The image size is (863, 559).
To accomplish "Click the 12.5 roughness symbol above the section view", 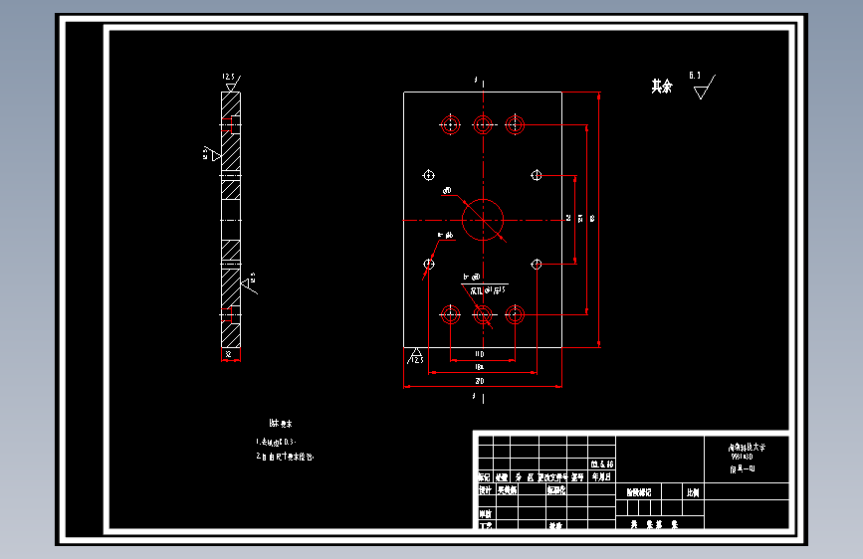I will point(231,82).
